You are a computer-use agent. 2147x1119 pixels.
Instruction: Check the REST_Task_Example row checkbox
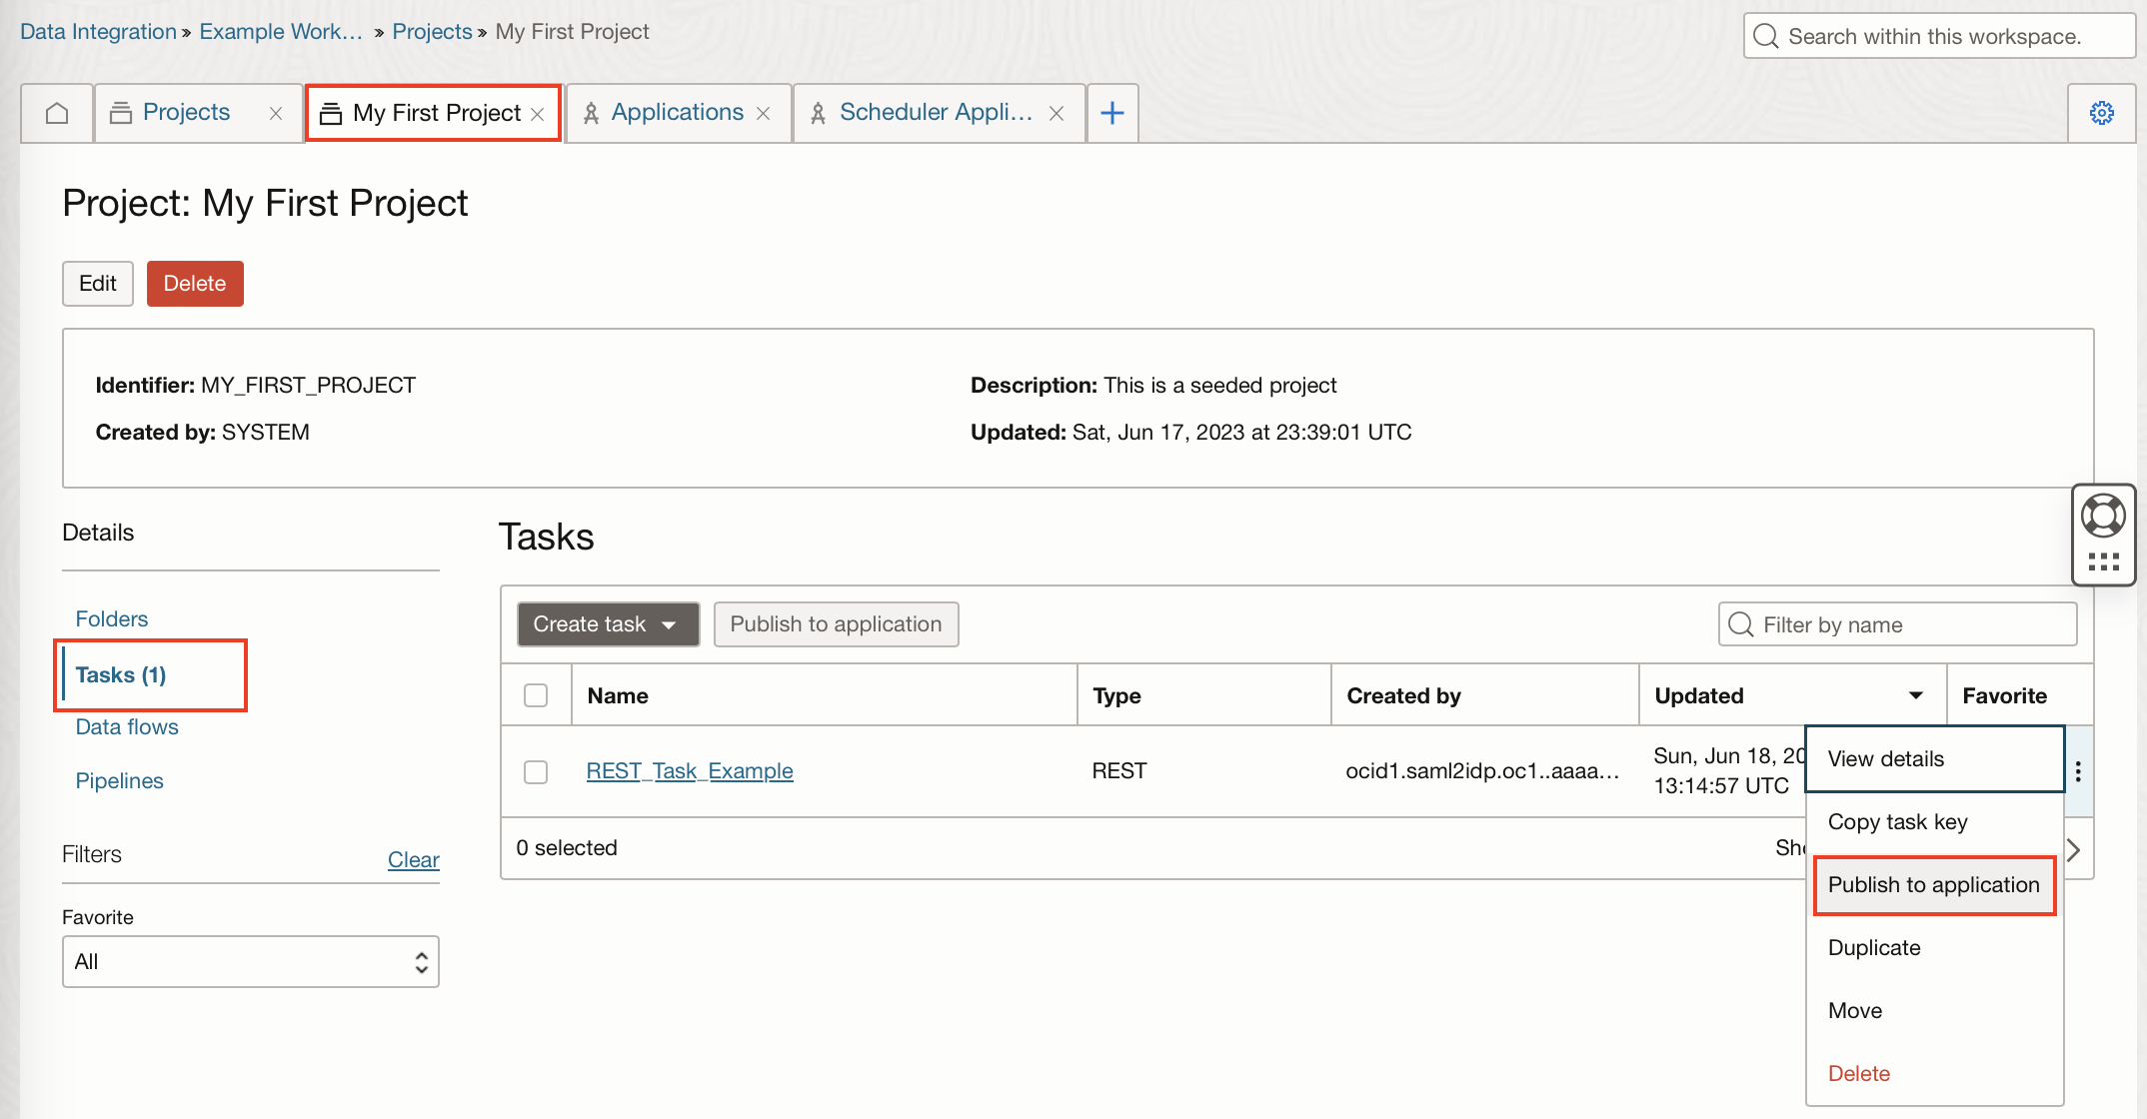(x=536, y=771)
